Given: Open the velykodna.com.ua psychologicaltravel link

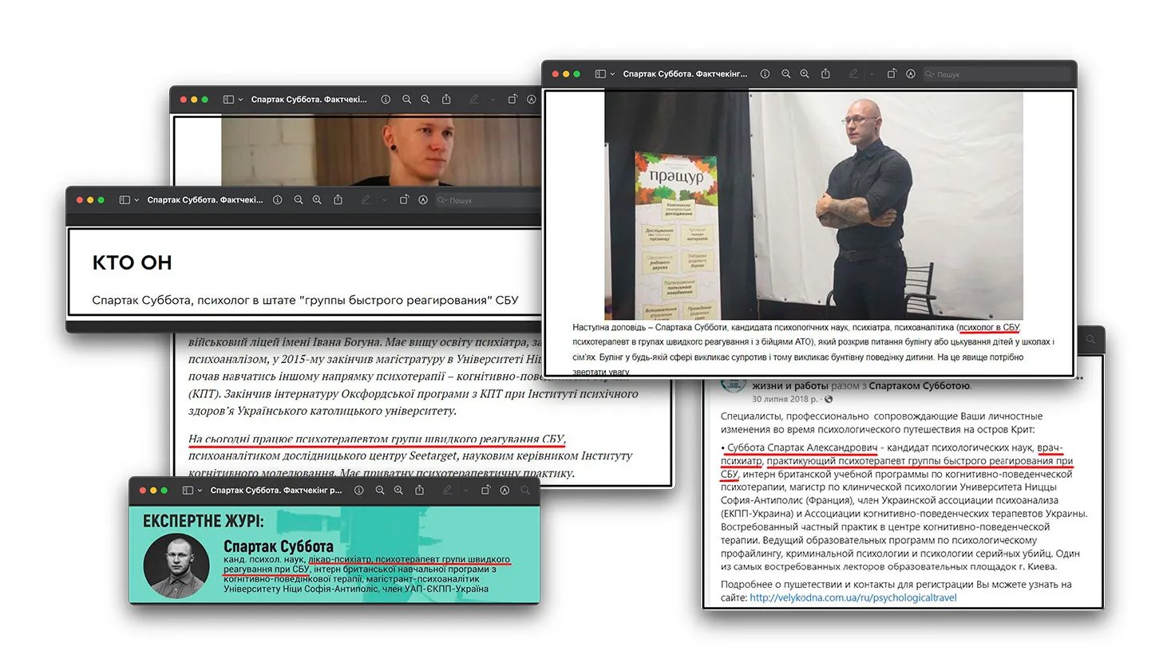Looking at the screenshot, I should pyautogui.click(x=853, y=597).
